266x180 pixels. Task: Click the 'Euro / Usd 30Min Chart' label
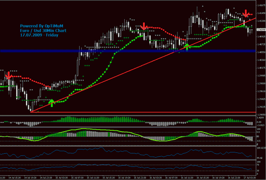43,31
